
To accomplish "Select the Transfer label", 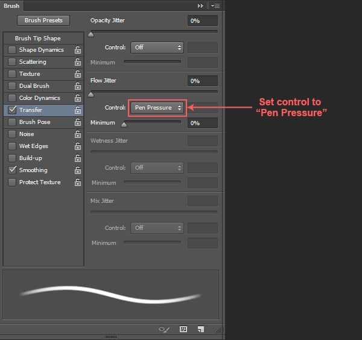I will pyautogui.click(x=31, y=110).
